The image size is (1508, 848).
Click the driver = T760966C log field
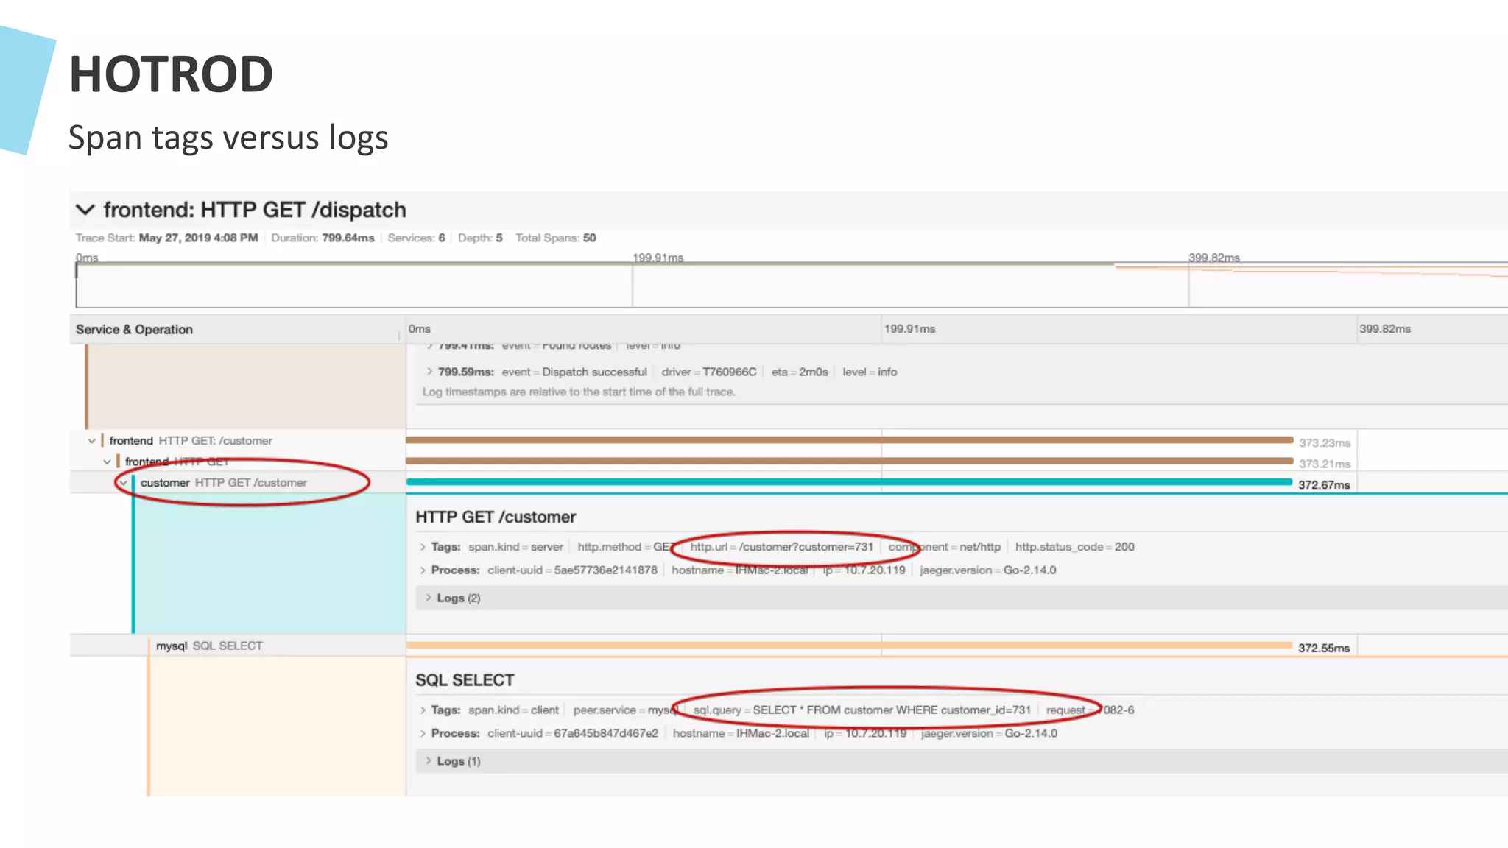(x=708, y=372)
